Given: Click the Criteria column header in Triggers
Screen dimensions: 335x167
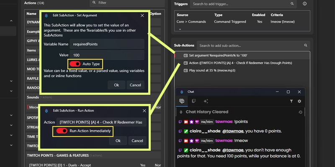Looking at the screenshot, I should pyautogui.click(x=277, y=15).
